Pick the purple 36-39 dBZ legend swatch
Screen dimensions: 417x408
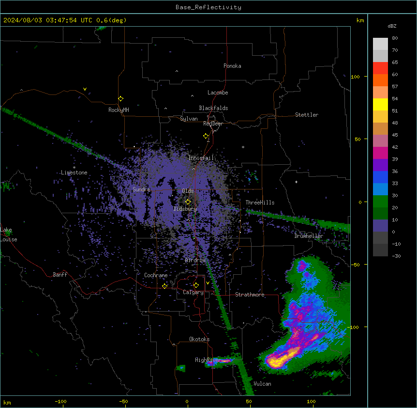pos(380,165)
